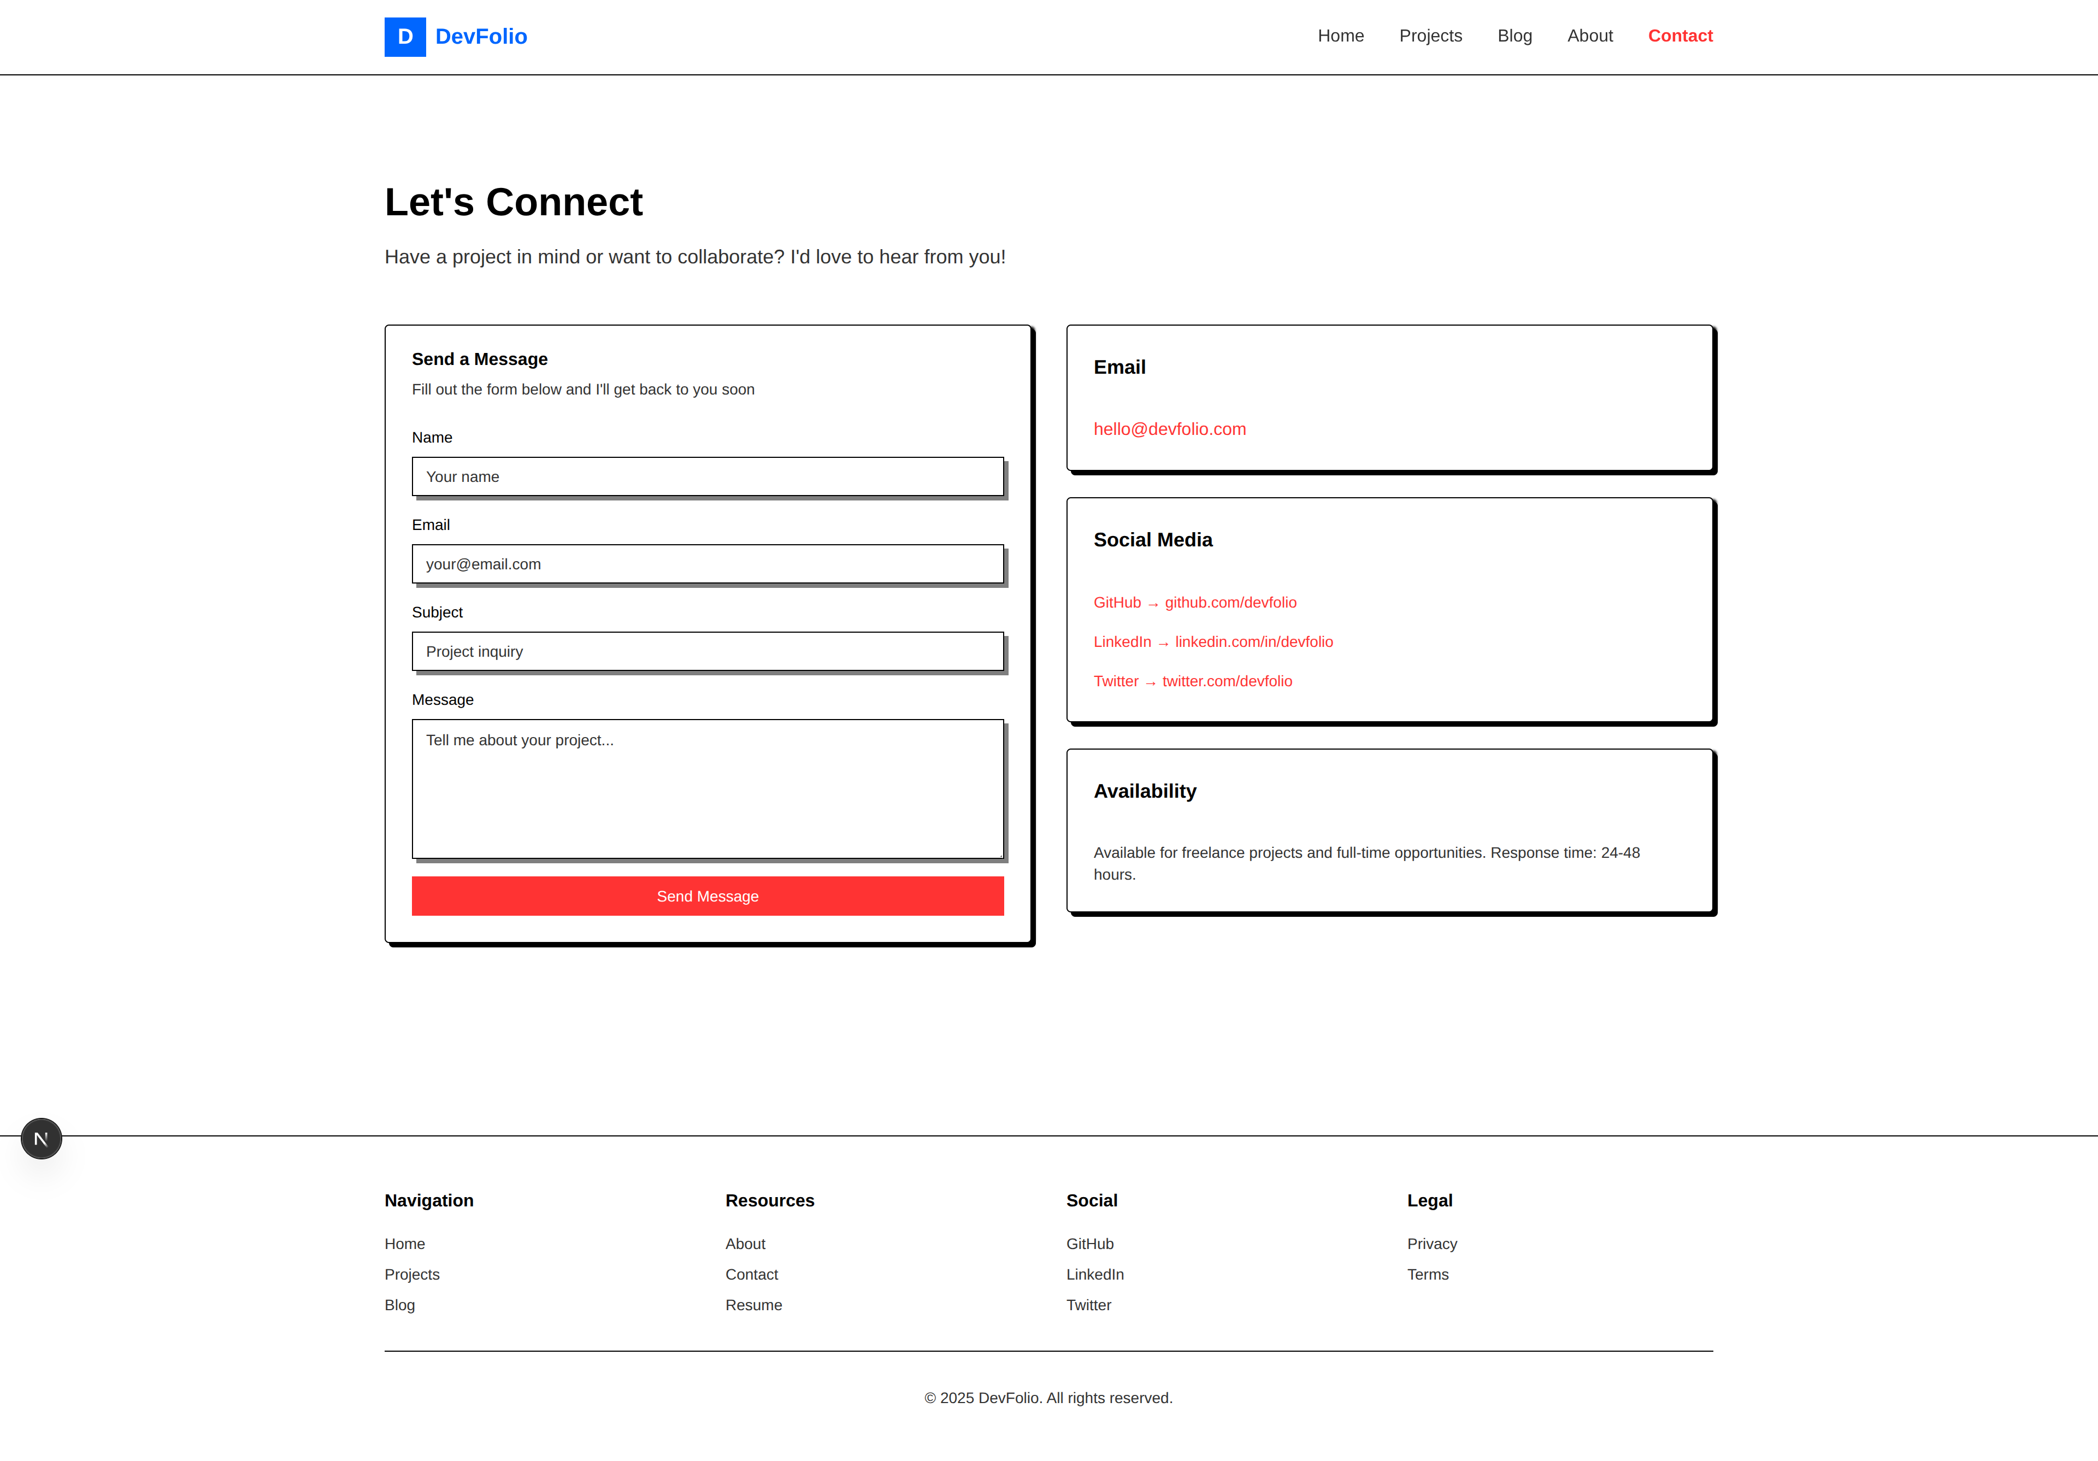Go to Home in top navigation
This screenshot has height=1461, width=2098.
click(x=1340, y=36)
